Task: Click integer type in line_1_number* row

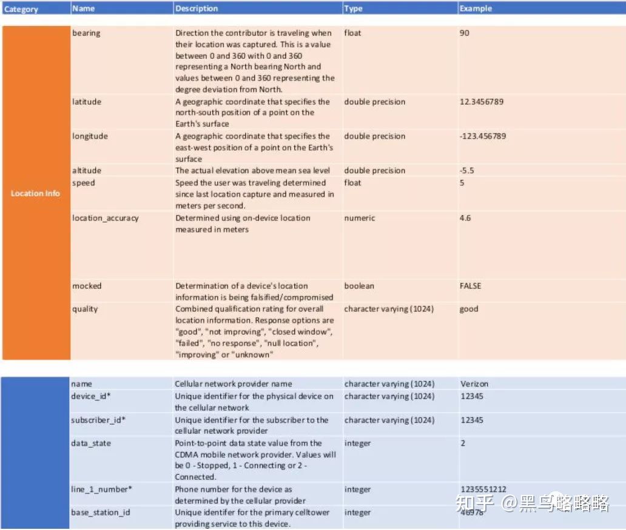Action: point(357,490)
